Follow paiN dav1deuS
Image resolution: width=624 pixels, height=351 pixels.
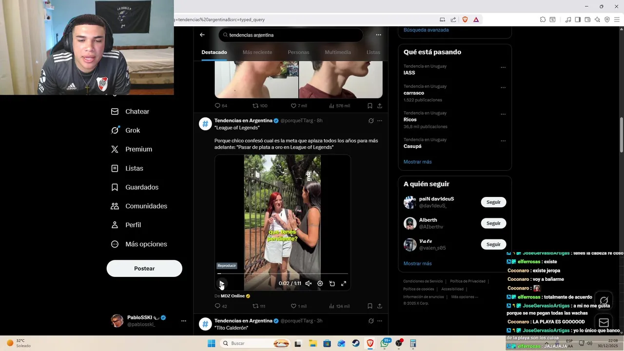tap(493, 202)
